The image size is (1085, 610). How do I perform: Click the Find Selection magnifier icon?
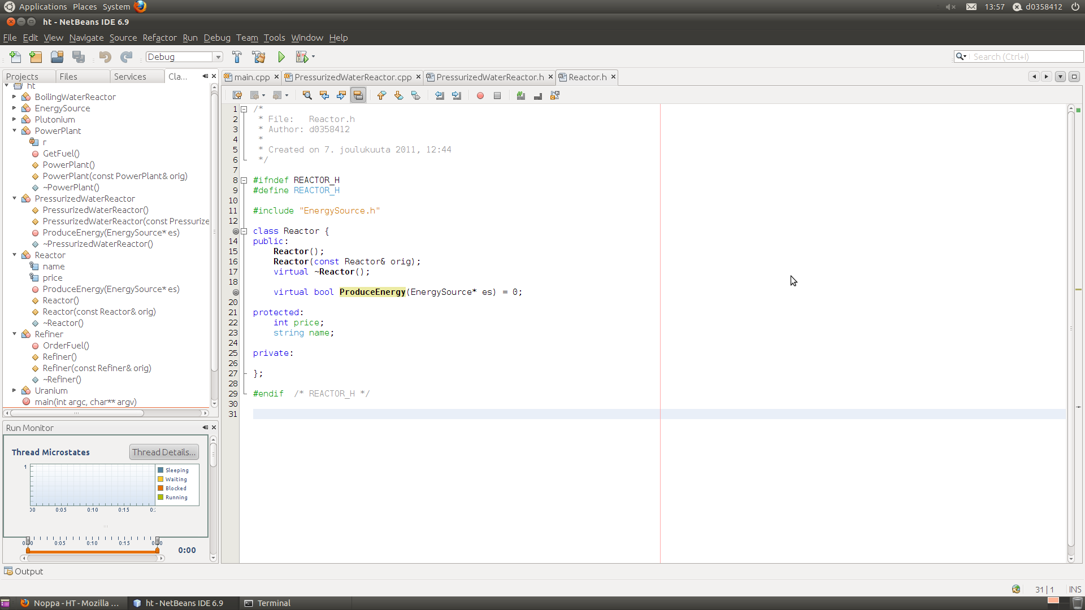[x=307, y=95]
